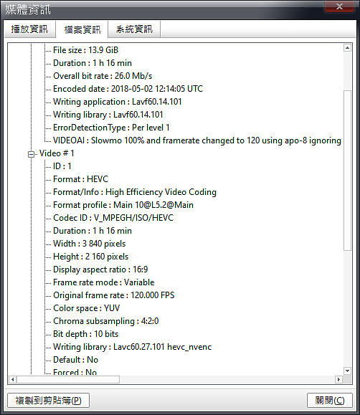This screenshot has width=360, height=415.
Task: Click the vertical scrollbar thumb
Action: [x=347, y=171]
